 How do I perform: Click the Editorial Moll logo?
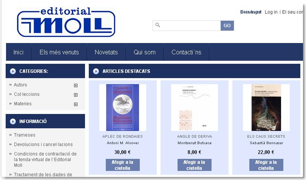[x=66, y=22]
